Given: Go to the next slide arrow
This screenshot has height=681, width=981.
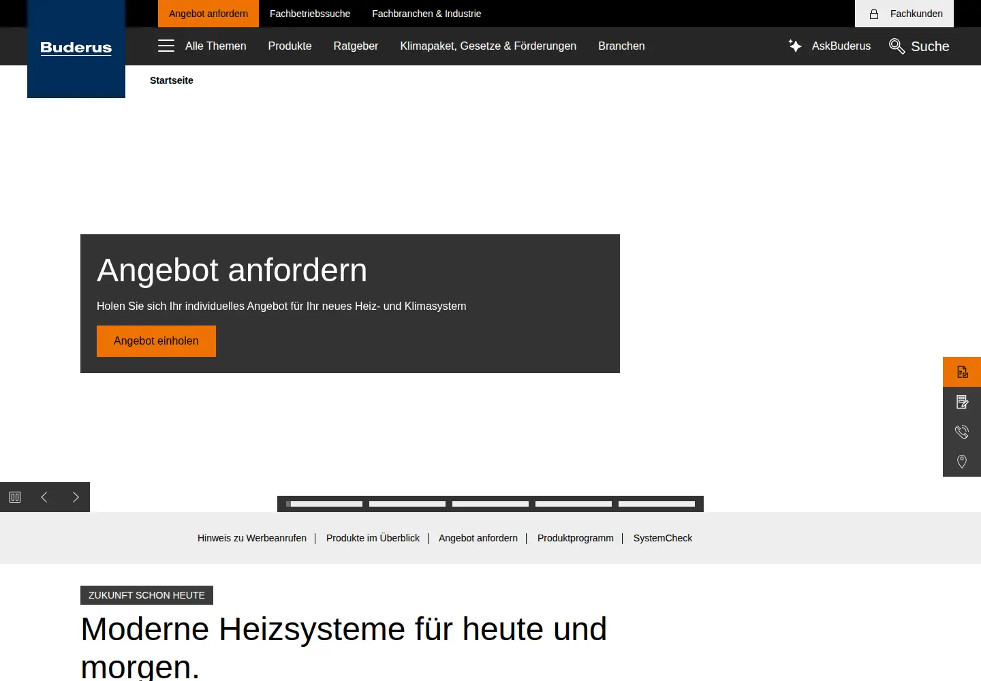Looking at the screenshot, I should [x=76, y=497].
